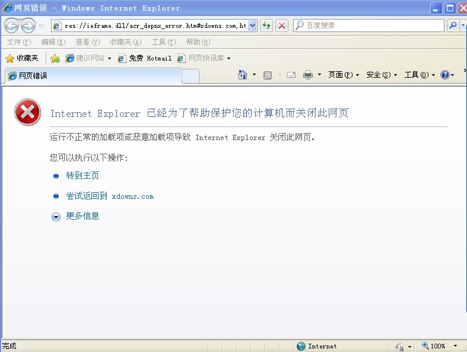Open the 工具(O) command bar menu

(420, 75)
